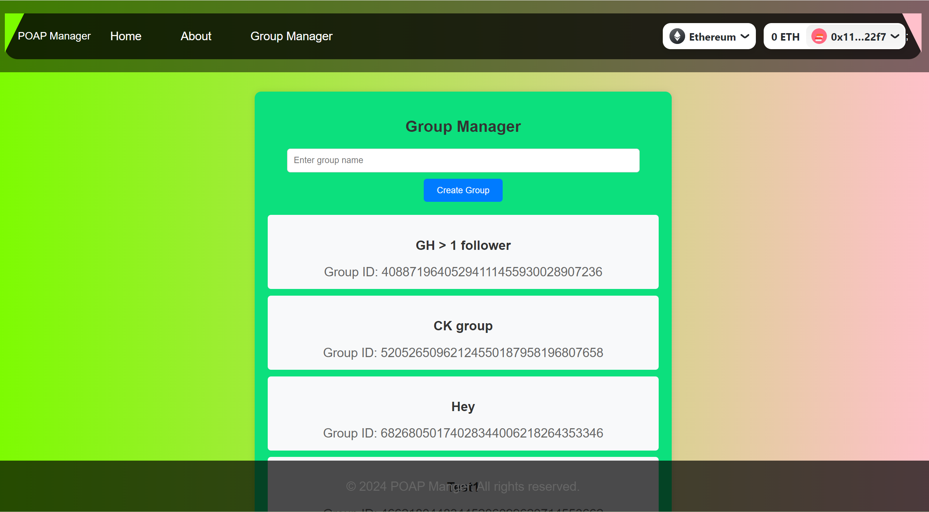Screen dimensions: 929x512
Task: Go to the Home page
Action: 125,36
